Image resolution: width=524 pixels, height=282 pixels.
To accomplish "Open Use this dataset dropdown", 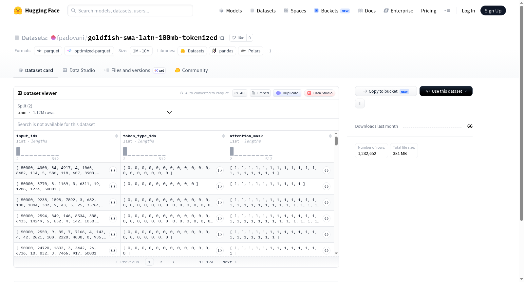I will click(x=446, y=91).
